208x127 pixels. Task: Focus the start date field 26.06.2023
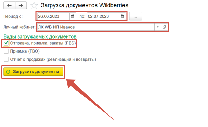pyautogui.click(x=53, y=16)
